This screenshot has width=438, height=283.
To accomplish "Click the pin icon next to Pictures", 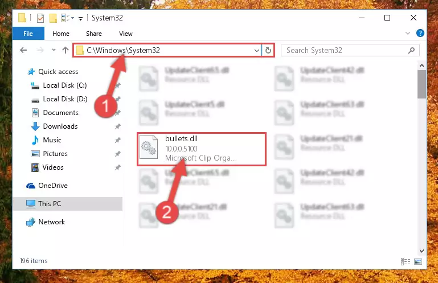I will point(118,154).
